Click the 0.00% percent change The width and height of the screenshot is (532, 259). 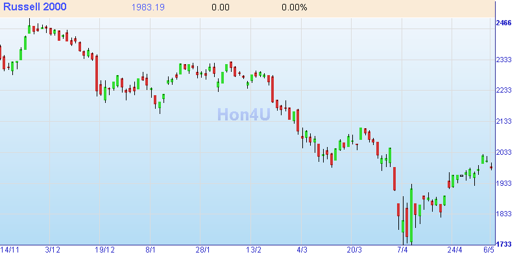(x=295, y=8)
